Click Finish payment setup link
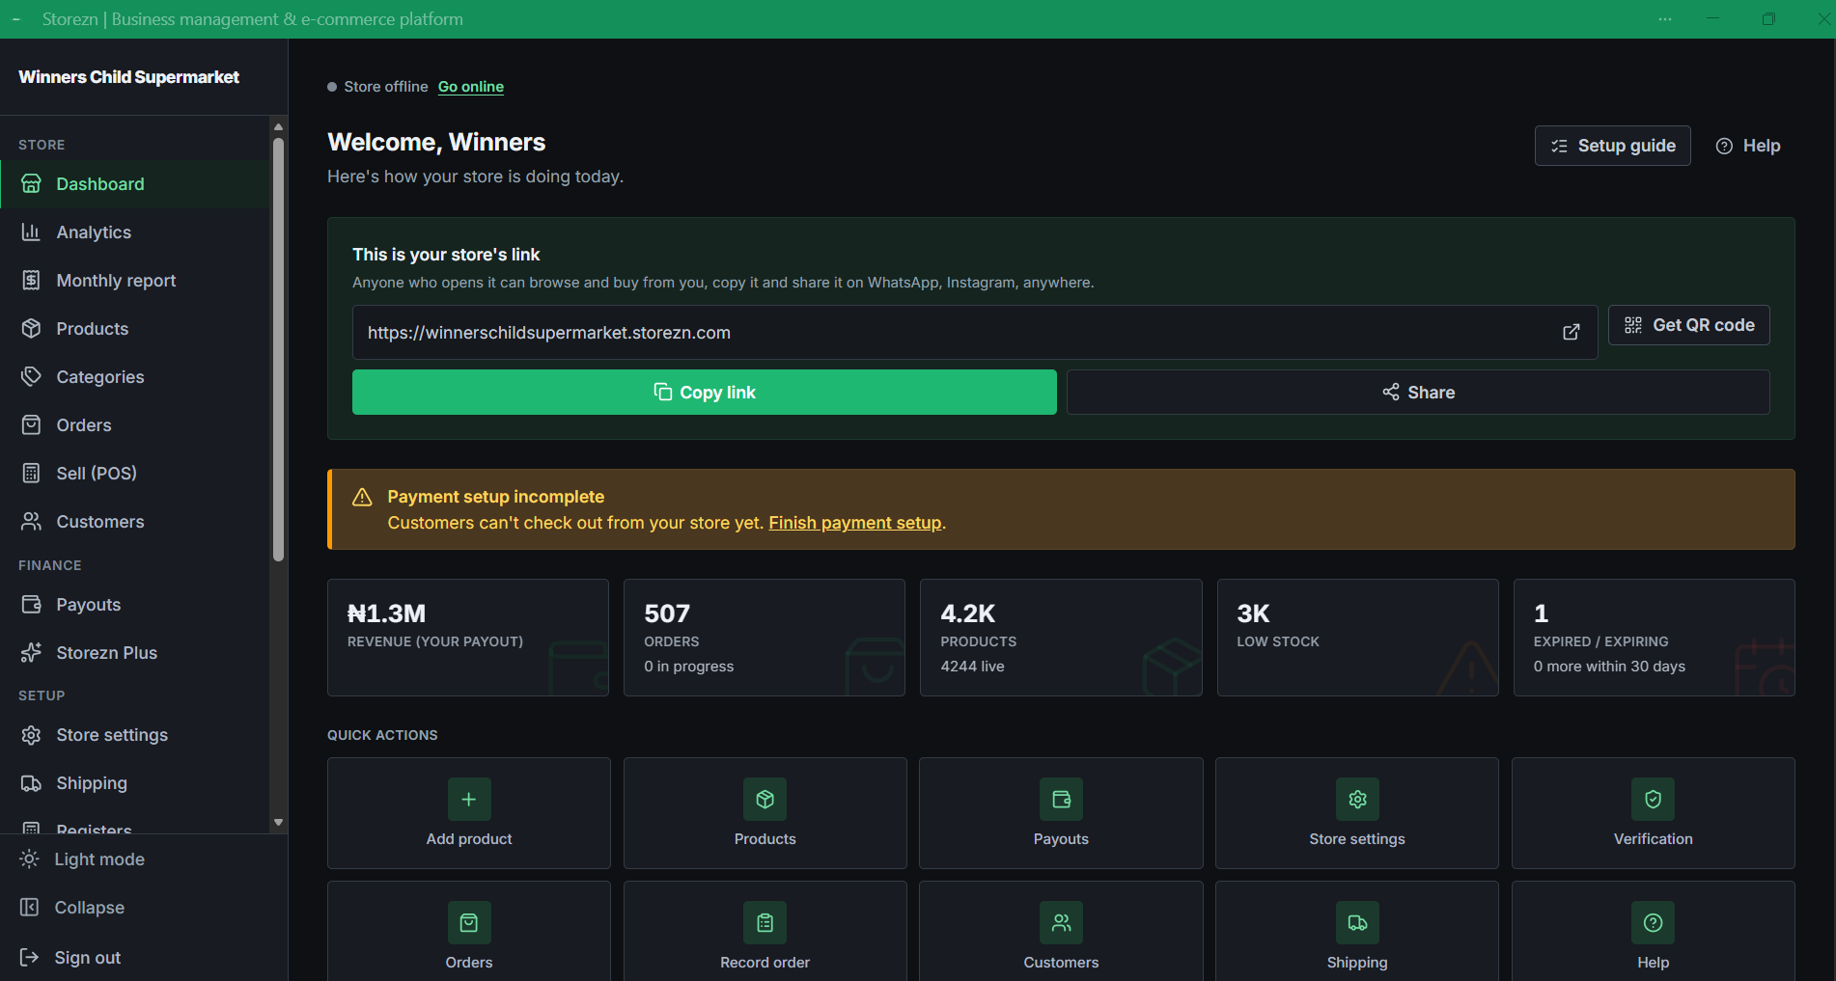The width and height of the screenshot is (1836, 981). (854, 523)
